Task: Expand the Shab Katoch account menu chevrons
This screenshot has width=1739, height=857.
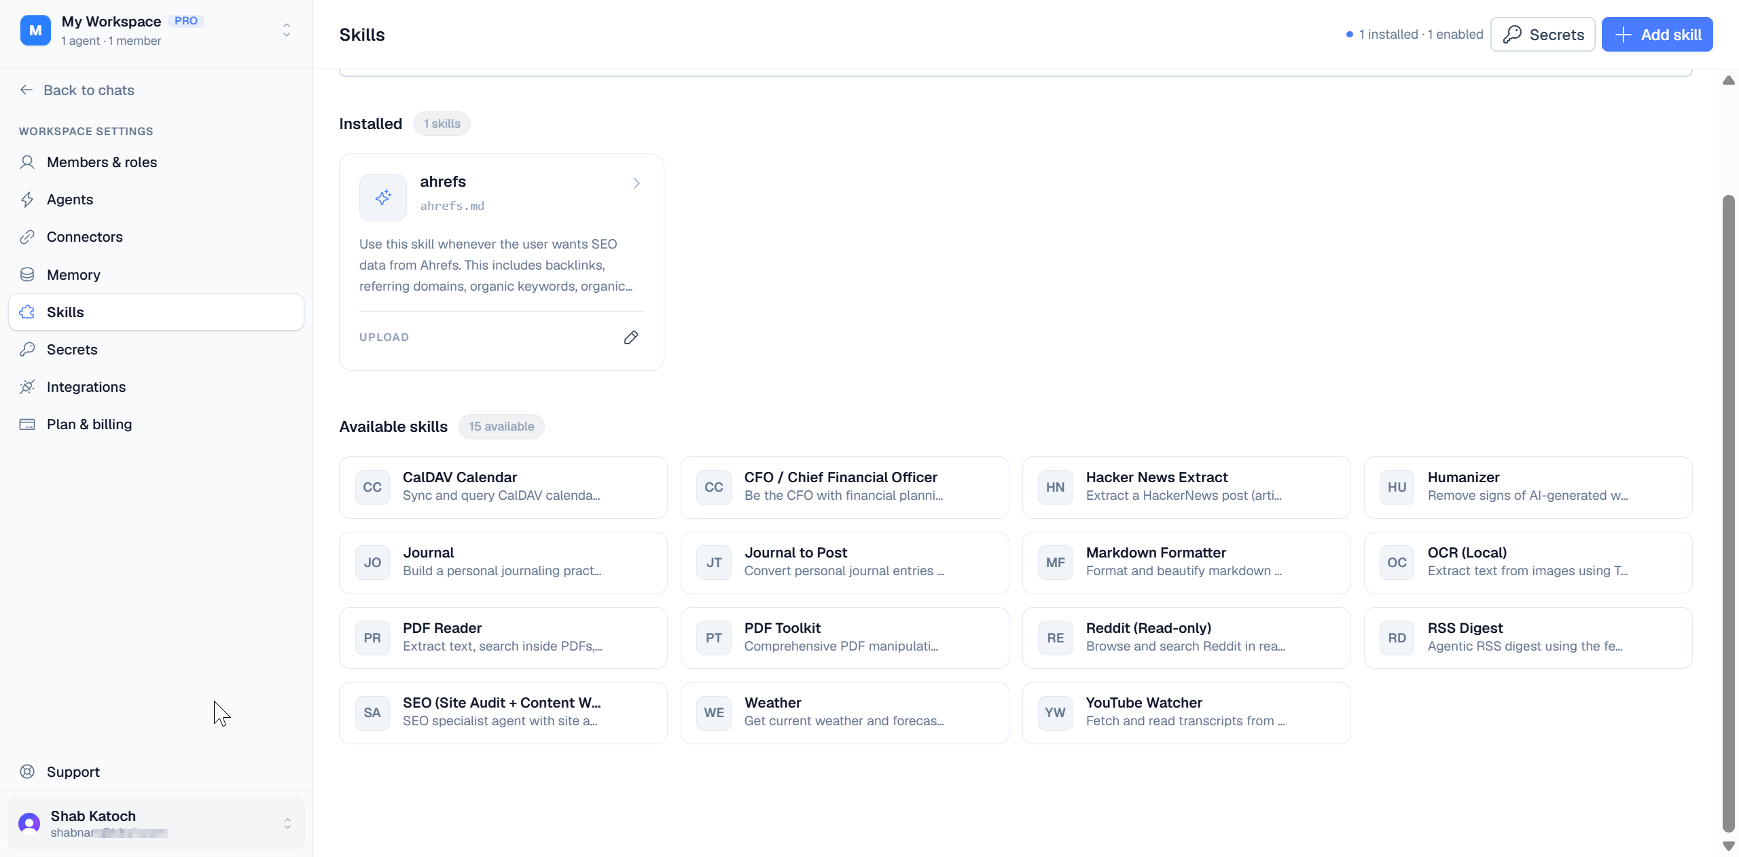Action: [287, 823]
